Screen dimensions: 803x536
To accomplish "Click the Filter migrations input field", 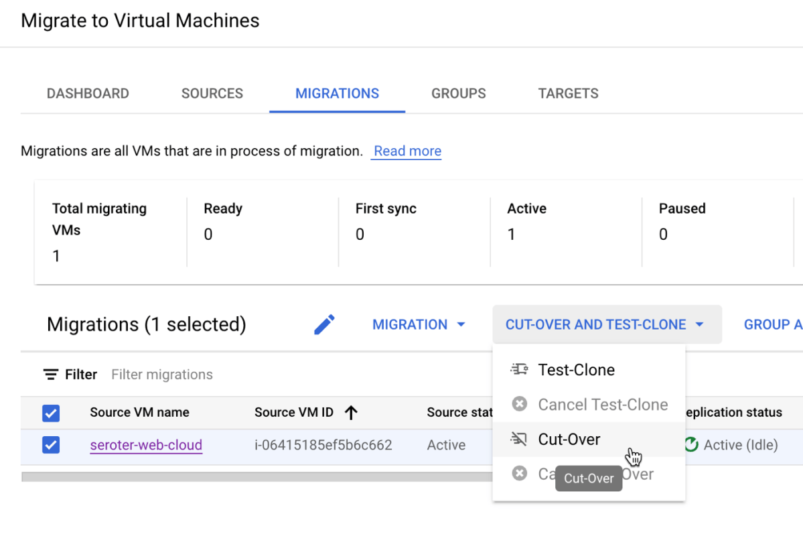I will [x=161, y=374].
